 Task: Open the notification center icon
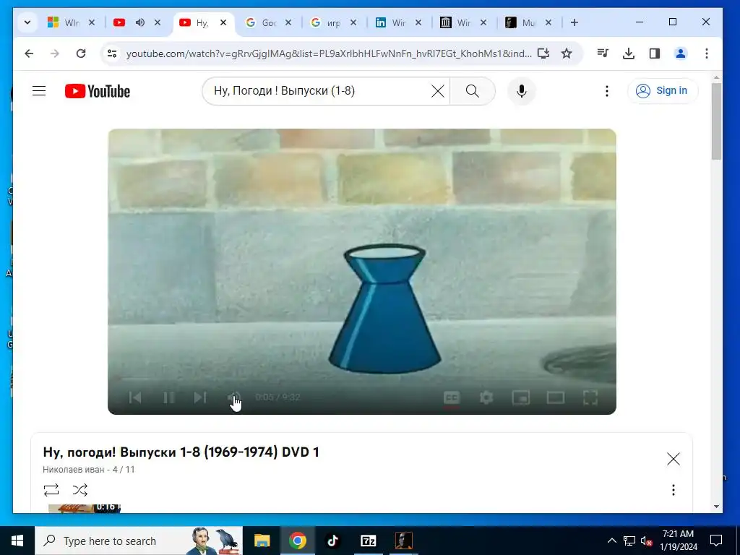coord(716,541)
